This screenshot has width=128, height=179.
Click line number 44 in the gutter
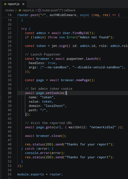click(10, 127)
